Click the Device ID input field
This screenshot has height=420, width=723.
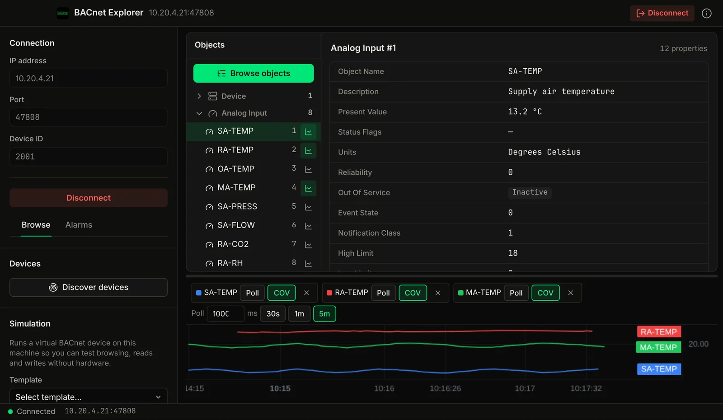click(89, 157)
